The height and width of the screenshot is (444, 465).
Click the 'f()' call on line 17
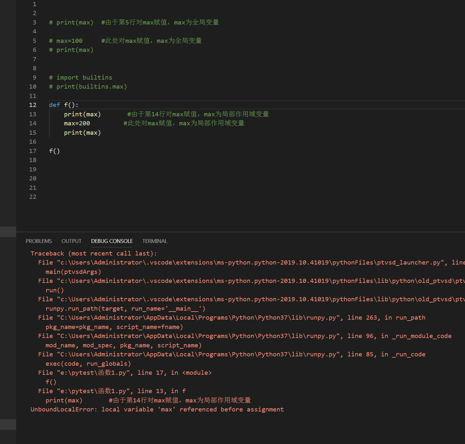coord(54,151)
